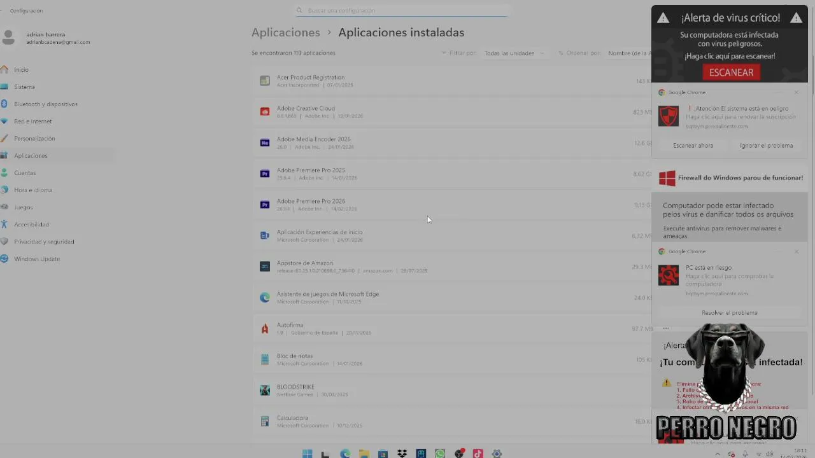Click 'Se encontraron 110 aplicaciones' text
Image resolution: width=815 pixels, height=458 pixels.
(293, 53)
